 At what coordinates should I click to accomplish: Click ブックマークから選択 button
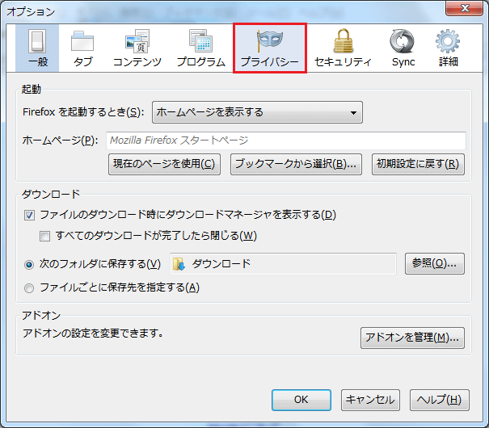pos(296,164)
